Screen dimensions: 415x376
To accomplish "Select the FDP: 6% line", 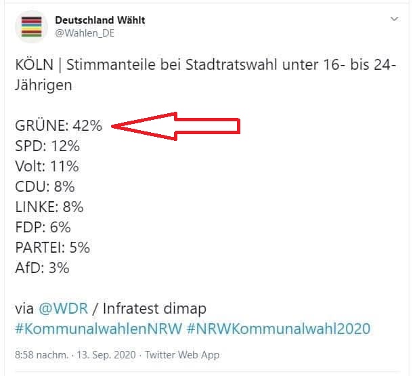I will tap(43, 228).
